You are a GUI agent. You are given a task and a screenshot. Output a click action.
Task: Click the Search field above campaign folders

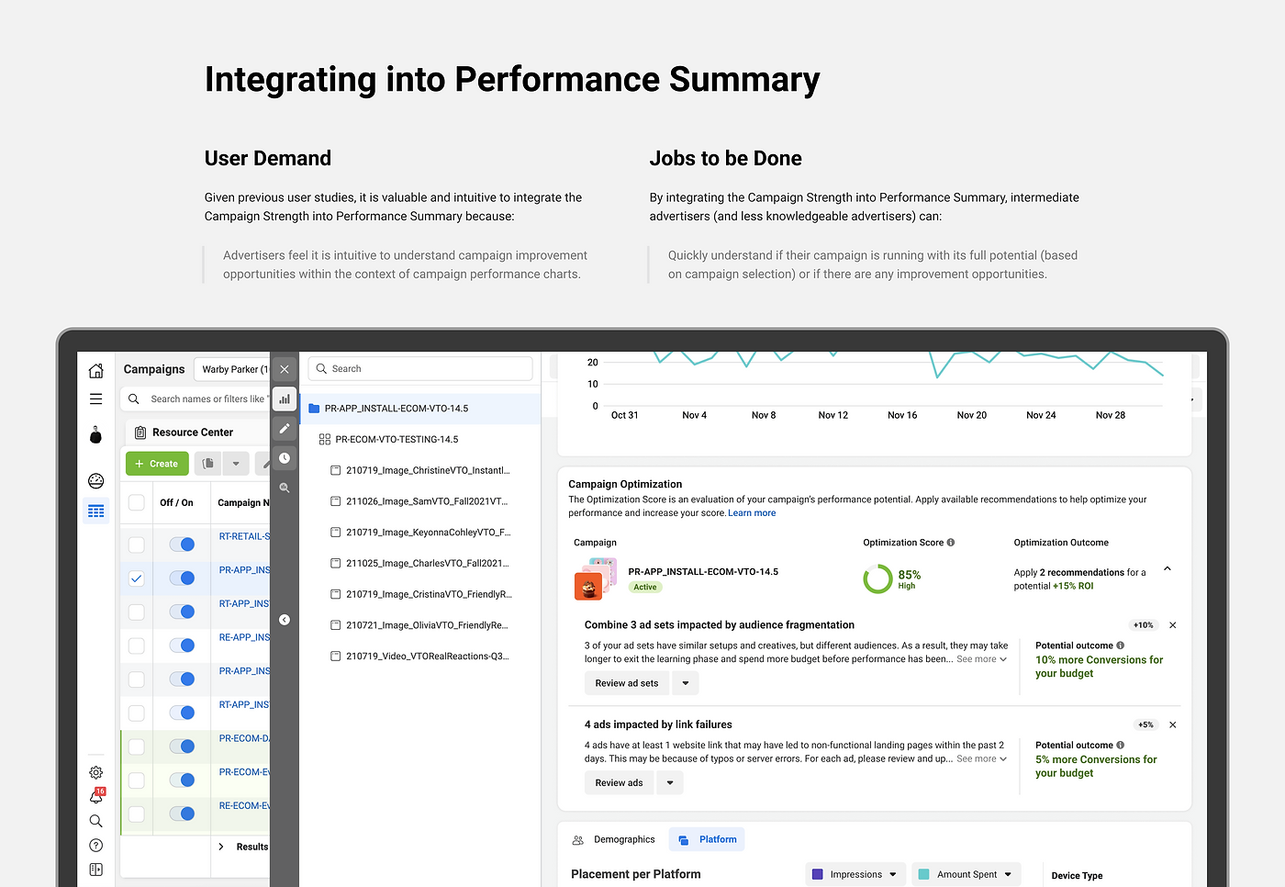click(x=419, y=368)
